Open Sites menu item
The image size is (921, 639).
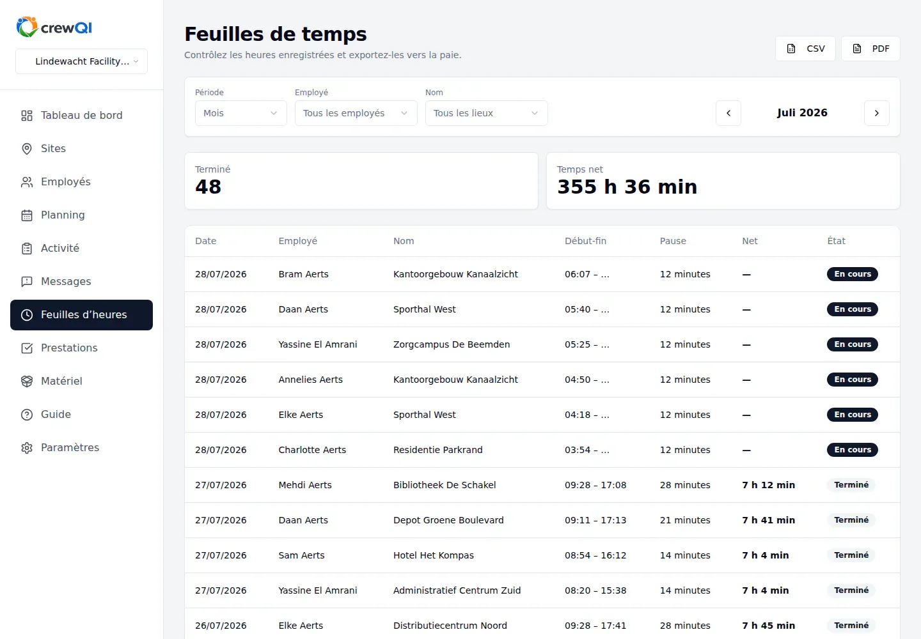(81, 149)
